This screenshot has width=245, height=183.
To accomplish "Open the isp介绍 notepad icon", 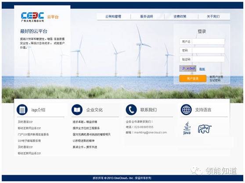I will tap(22, 110).
